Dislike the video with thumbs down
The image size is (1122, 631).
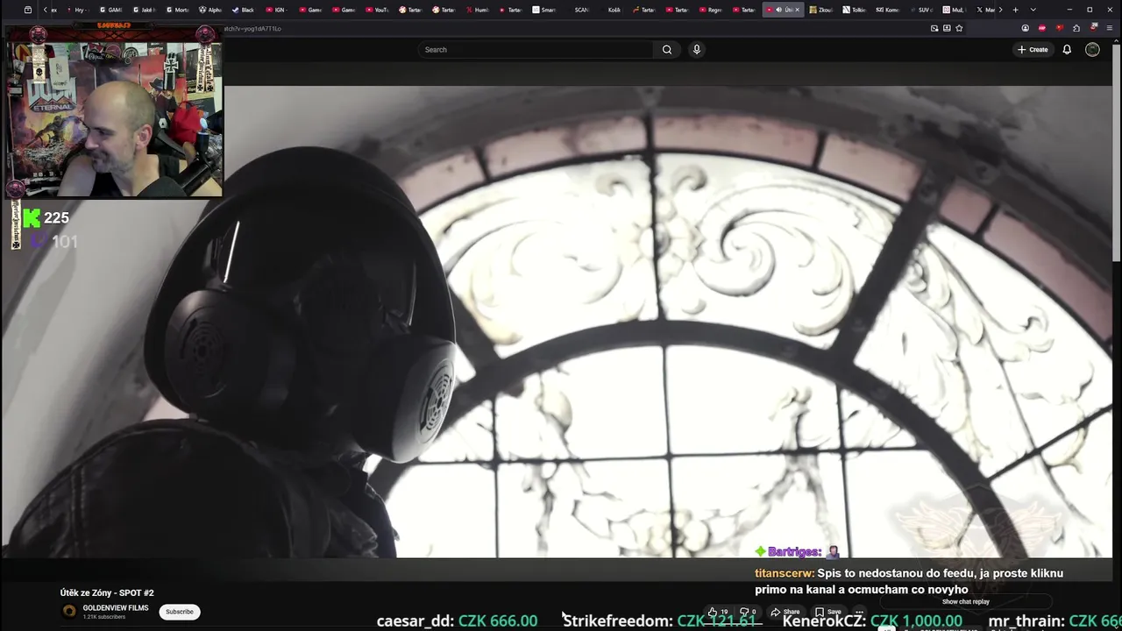[748, 612]
